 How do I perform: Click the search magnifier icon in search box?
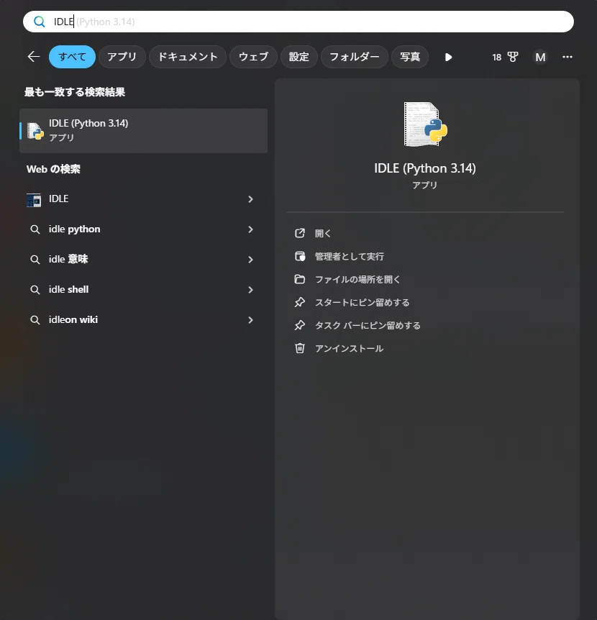[x=39, y=22]
